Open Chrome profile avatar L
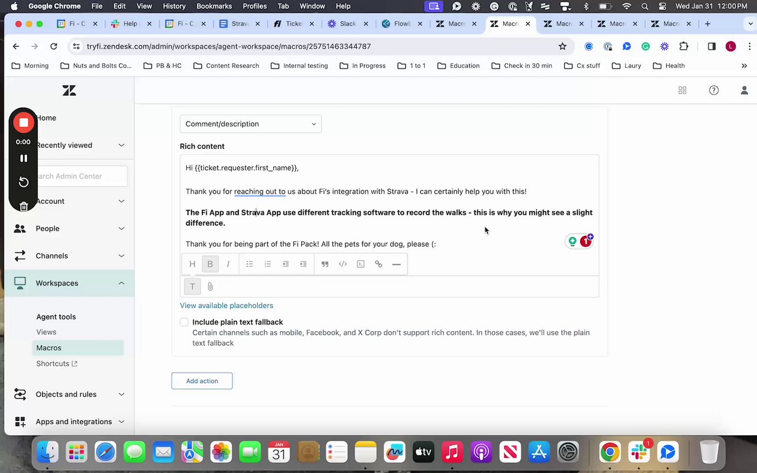The height and width of the screenshot is (473, 757). [x=731, y=46]
